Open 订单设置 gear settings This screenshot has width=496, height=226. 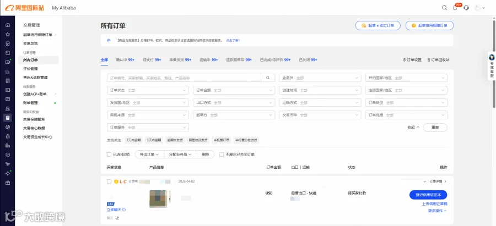click(x=412, y=59)
